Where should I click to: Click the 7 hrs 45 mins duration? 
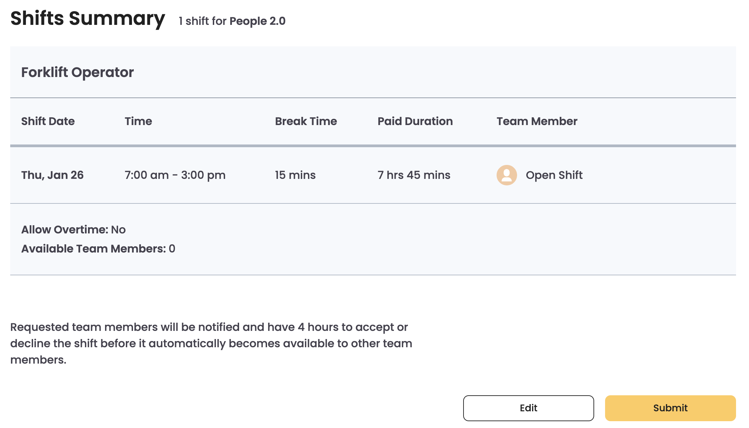pos(414,175)
